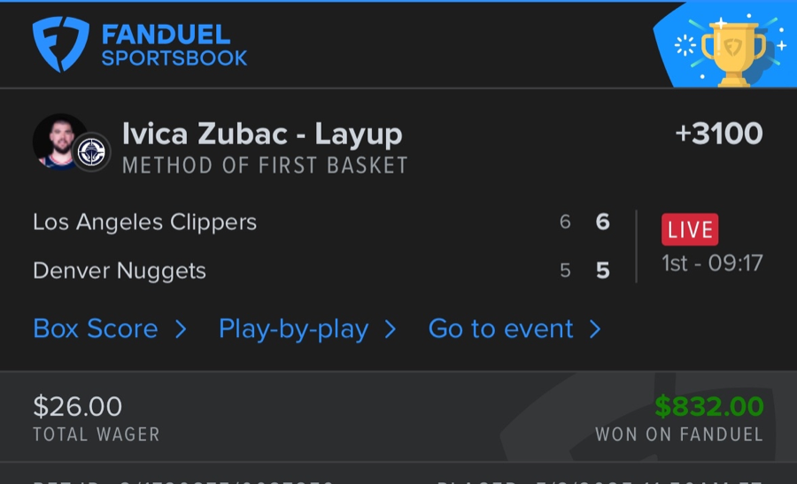Click the Los Angeles Clippers team name
The image size is (797, 484).
(x=144, y=222)
